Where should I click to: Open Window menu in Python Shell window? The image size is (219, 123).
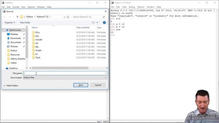pyautogui.click(x=151, y=7)
